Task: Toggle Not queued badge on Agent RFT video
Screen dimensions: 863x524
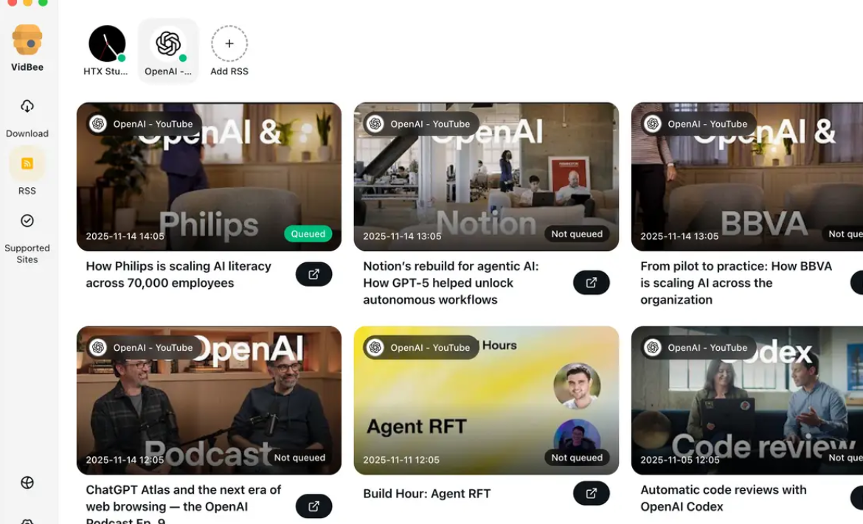Action: point(577,458)
